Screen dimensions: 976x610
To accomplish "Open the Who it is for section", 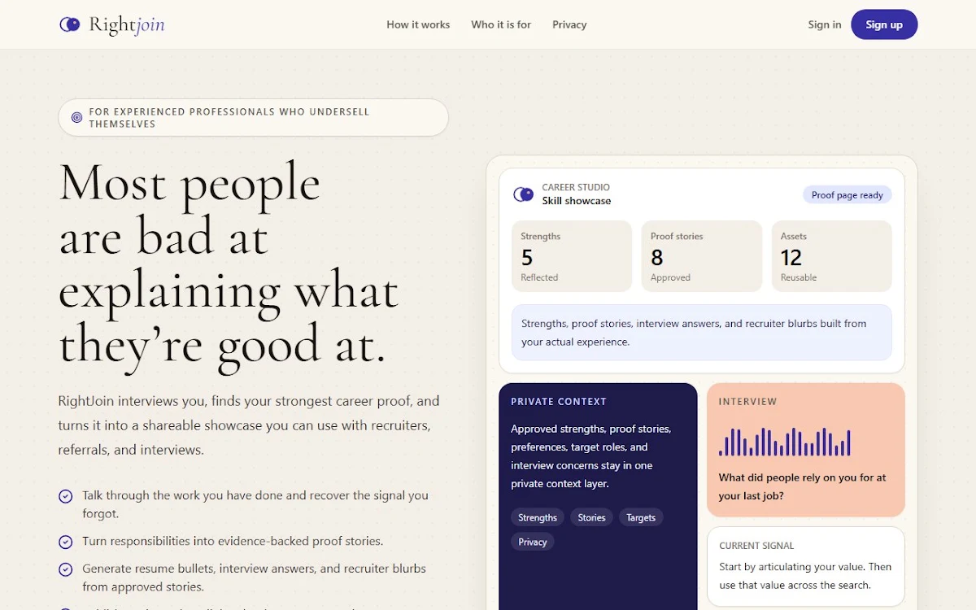I will coord(501,24).
